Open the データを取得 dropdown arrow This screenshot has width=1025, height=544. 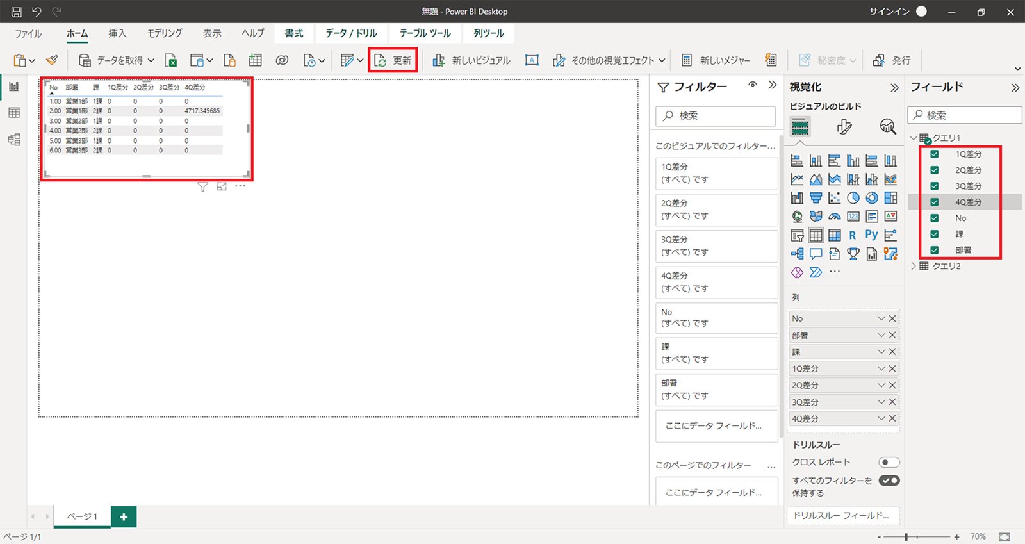[151, 60]
